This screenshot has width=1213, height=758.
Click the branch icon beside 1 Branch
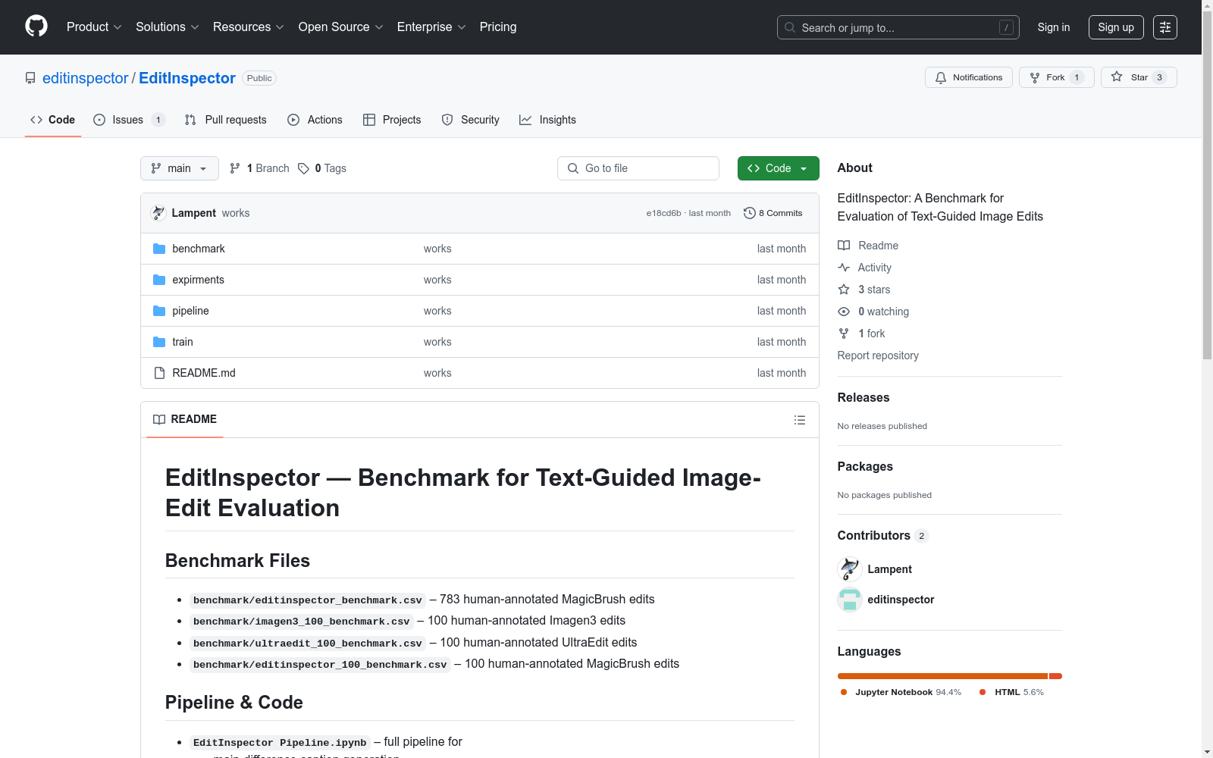click(235, 168)
